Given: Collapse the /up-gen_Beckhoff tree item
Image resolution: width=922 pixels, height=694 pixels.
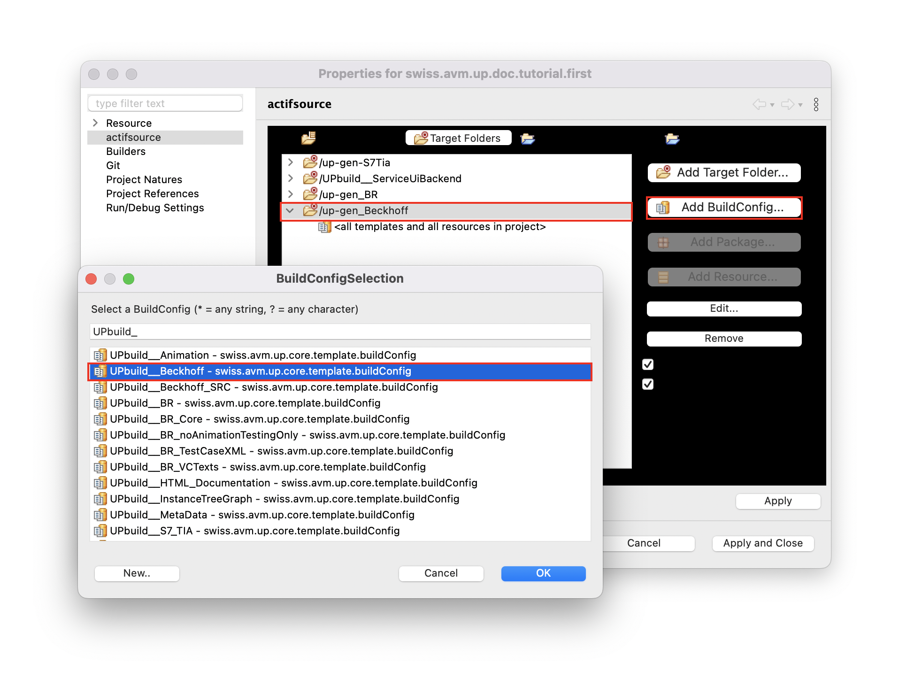Looking at the screenshot, I should click(x=290, y=210).
